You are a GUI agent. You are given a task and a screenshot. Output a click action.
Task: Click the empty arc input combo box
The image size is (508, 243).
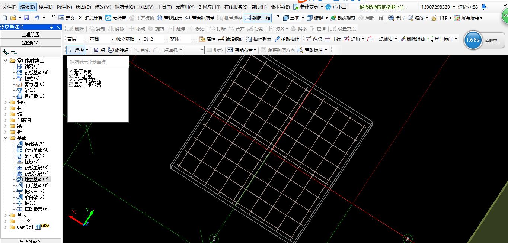click(x=194, y=50)
